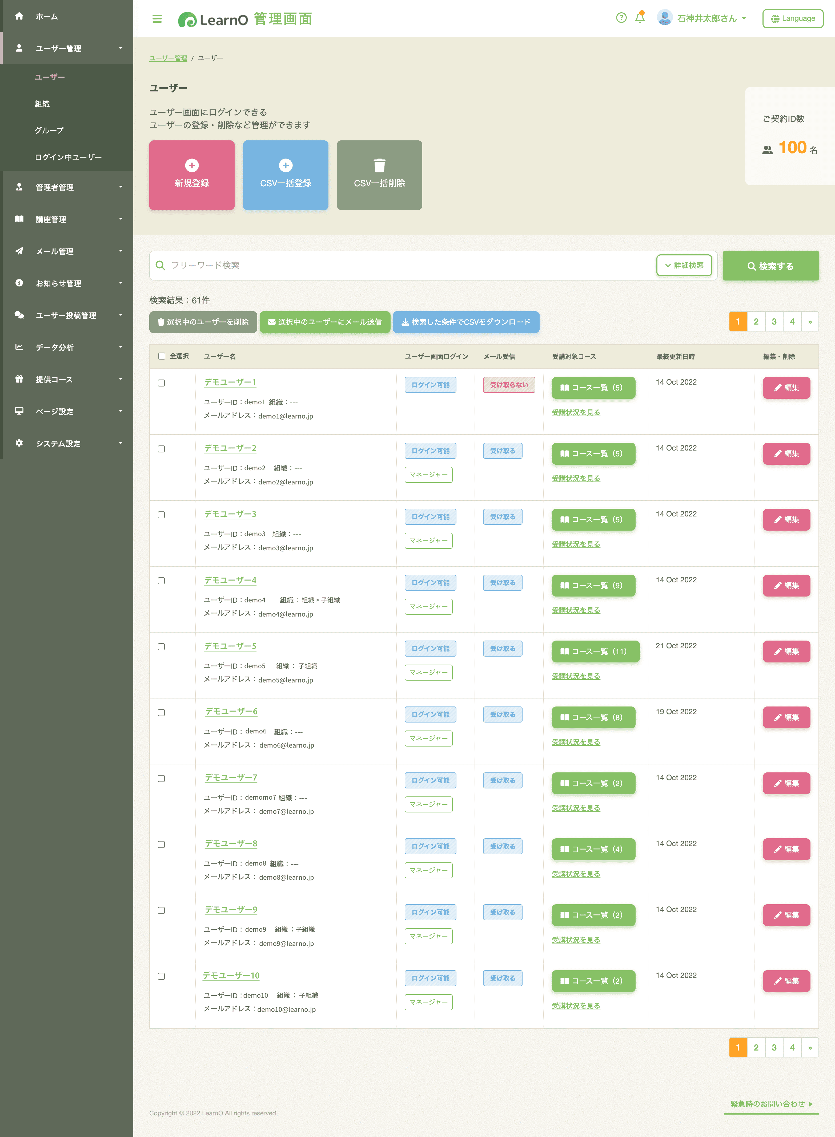Select the デモユーザー5 row checkbox
This screenshot has height=1137, width=835.
161,647
